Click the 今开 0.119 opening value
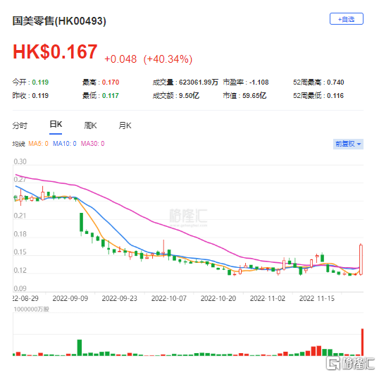379x375 pixels. (30, 82)
